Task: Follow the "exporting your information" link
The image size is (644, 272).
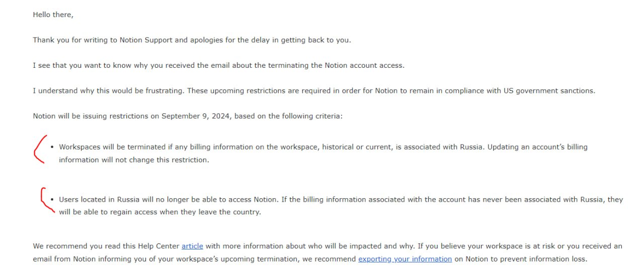Action: [x=405, y=259]
